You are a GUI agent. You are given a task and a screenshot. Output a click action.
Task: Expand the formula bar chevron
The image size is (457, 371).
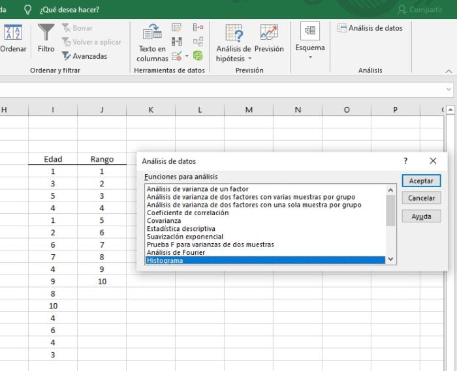tap(449, 89)
